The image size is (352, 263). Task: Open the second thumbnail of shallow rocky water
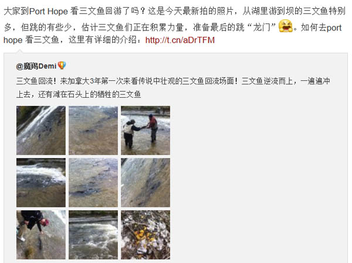(93, 131)
